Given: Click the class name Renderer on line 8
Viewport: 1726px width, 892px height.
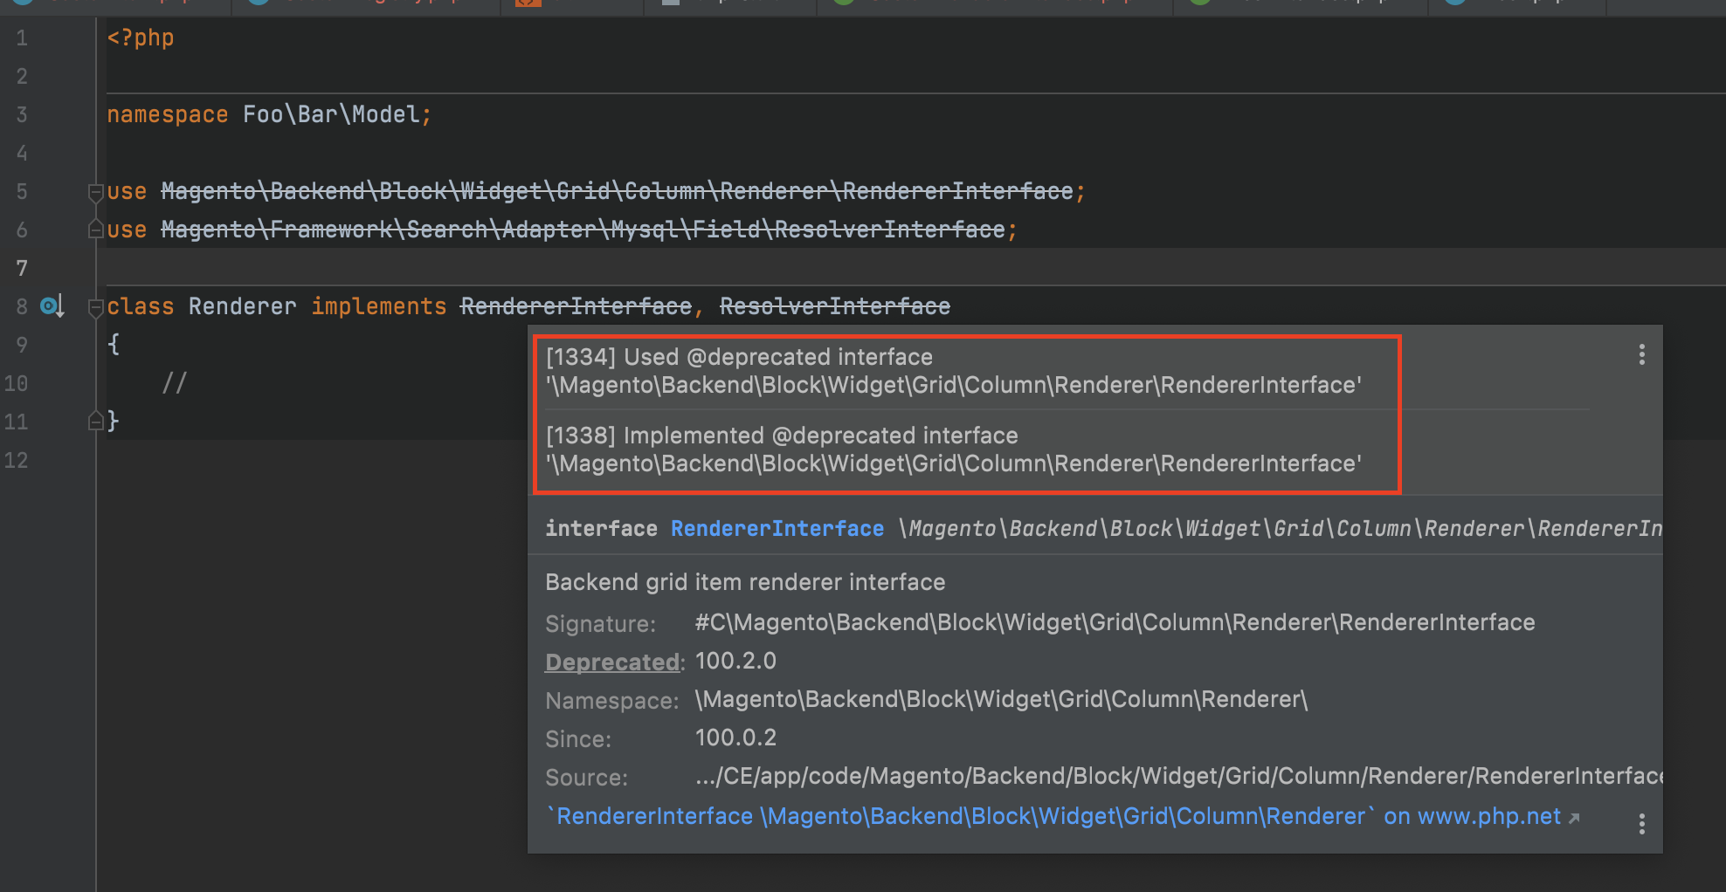Looking at the screenshot, I should [x=243, y=306].
